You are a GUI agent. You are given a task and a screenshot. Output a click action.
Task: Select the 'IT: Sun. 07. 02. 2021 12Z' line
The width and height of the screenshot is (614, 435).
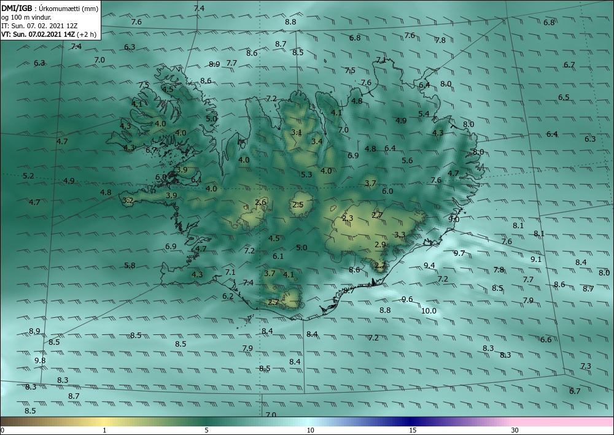39,26
